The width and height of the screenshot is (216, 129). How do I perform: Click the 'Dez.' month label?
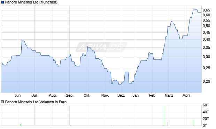point(121,95)
